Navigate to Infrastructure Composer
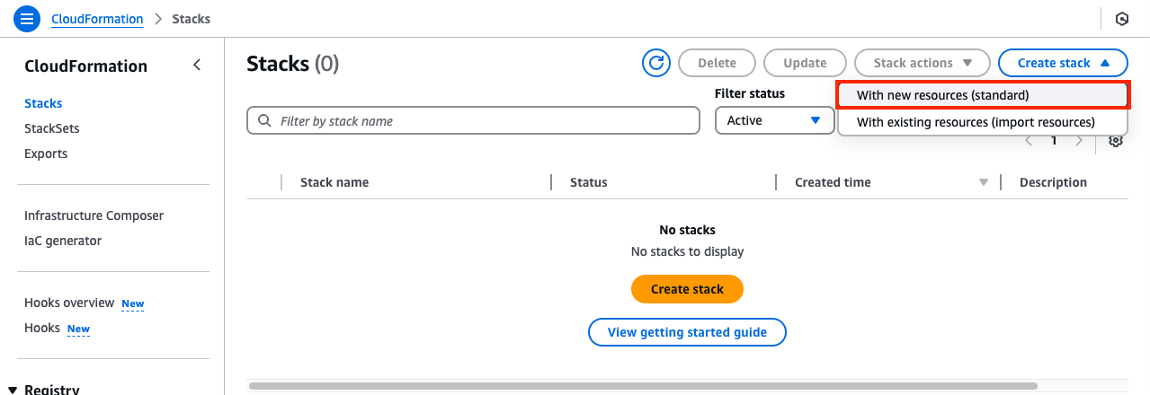 94,215
